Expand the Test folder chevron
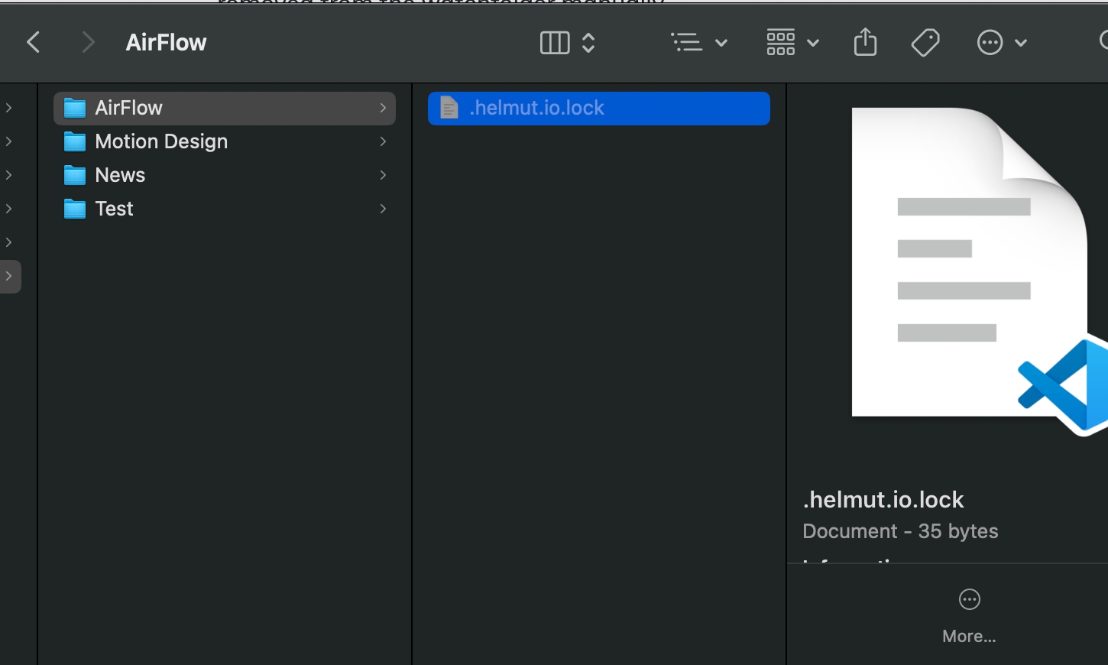The width and height of the screenshot is (1108, 665). pyautogui.click(x=383, y=209)
